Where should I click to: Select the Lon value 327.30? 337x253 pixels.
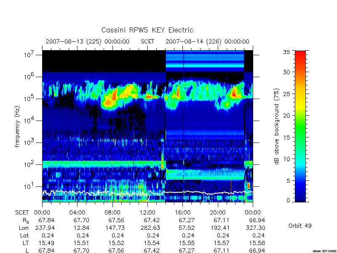(255, 228)
